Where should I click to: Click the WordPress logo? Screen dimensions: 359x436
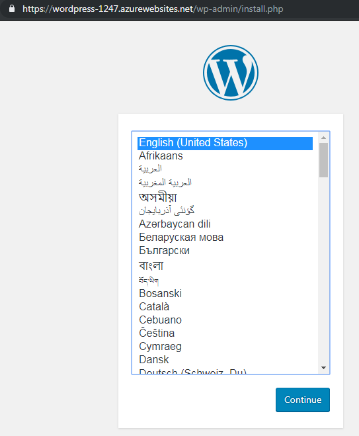231,73
